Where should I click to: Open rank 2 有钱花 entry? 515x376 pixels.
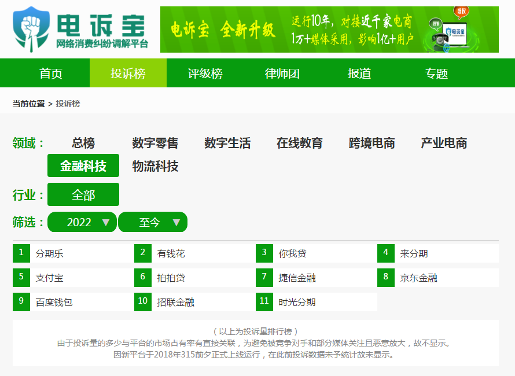click(x=195, y=253)
